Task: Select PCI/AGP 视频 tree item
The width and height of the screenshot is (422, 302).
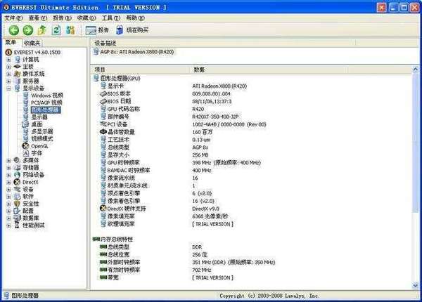Action: coord(46,103)
